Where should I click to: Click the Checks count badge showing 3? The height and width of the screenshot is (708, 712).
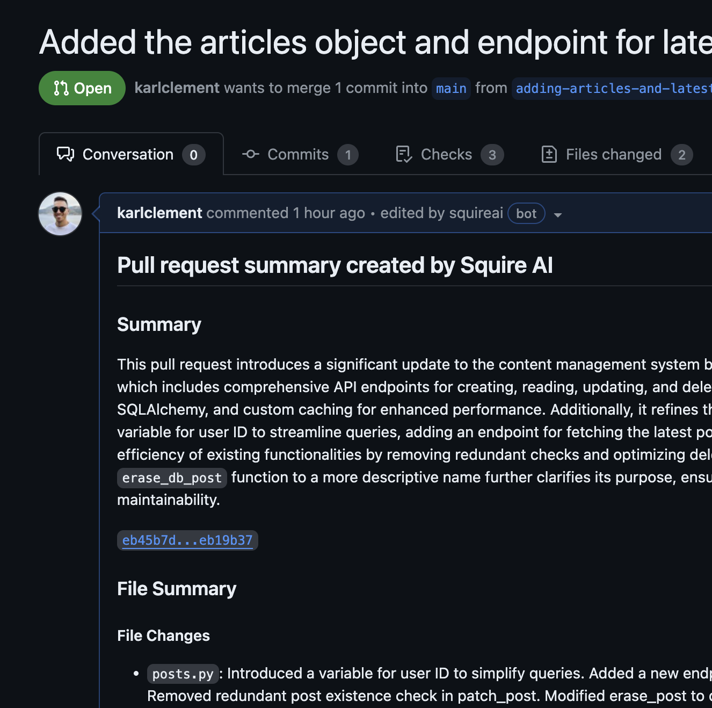(492, 155)
